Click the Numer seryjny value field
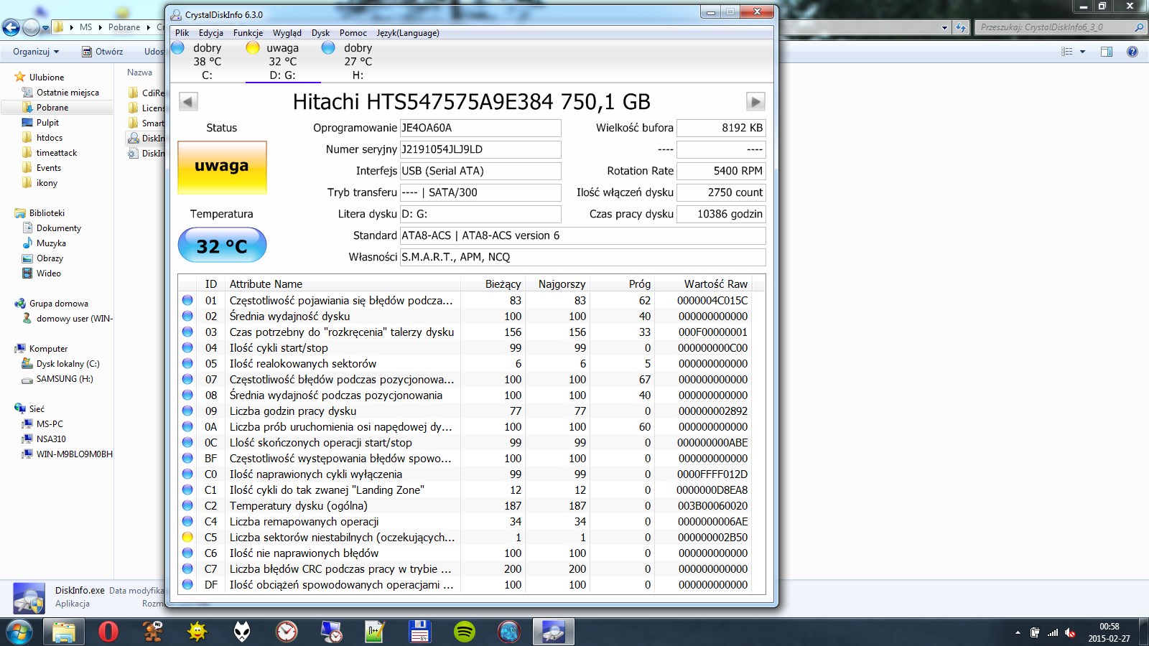1149x646 pixels. click(x=480, y=149)
